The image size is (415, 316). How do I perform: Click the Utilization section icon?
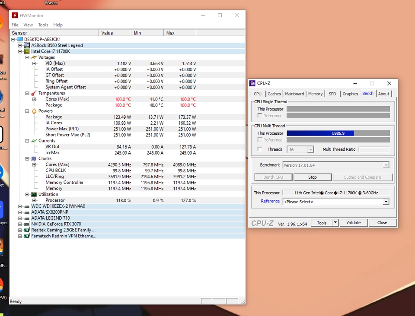click(x=34, y=194)
